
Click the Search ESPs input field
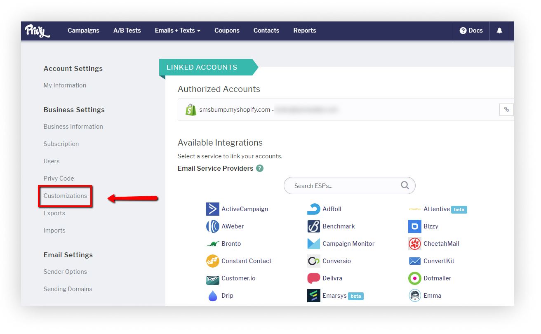(349, 186)
